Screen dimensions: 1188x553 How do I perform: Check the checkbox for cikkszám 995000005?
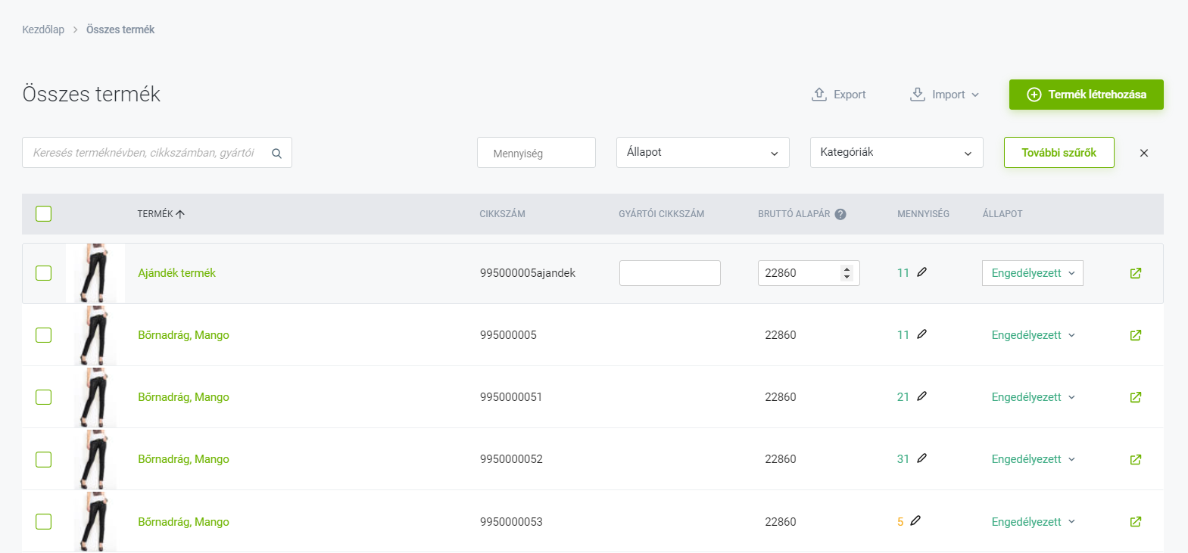click(x=44, y=335)
